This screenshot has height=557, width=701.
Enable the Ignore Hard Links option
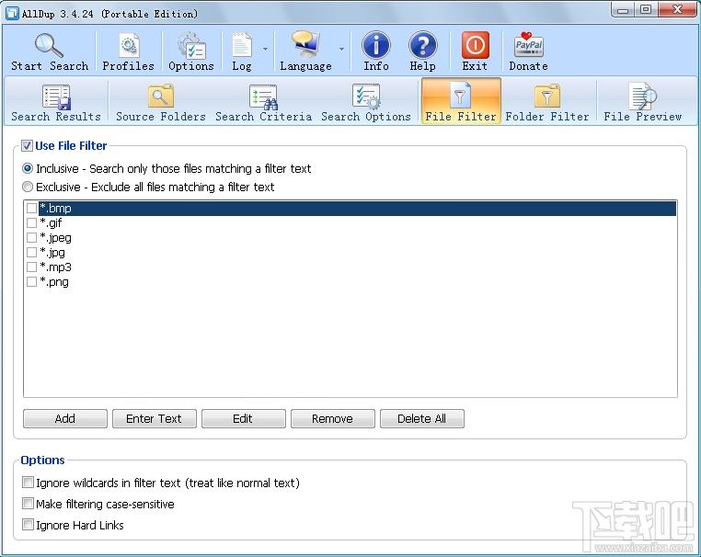point(28,525)
